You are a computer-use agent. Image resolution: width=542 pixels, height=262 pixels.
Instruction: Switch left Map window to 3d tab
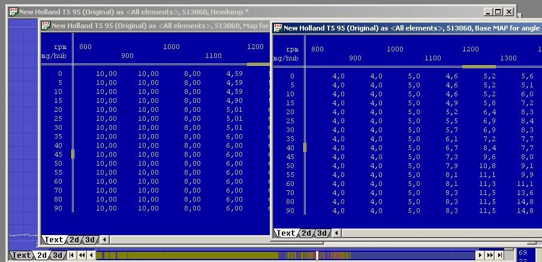(x=90, y=240)
